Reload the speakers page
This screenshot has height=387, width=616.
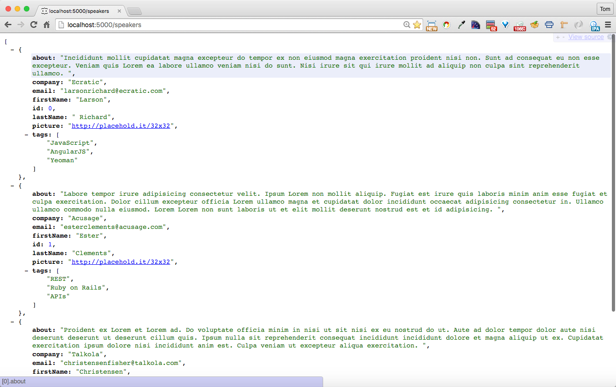(x=33, y=25)
